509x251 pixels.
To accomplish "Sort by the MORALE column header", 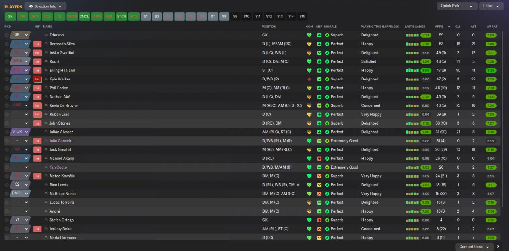I will (330, 27).
